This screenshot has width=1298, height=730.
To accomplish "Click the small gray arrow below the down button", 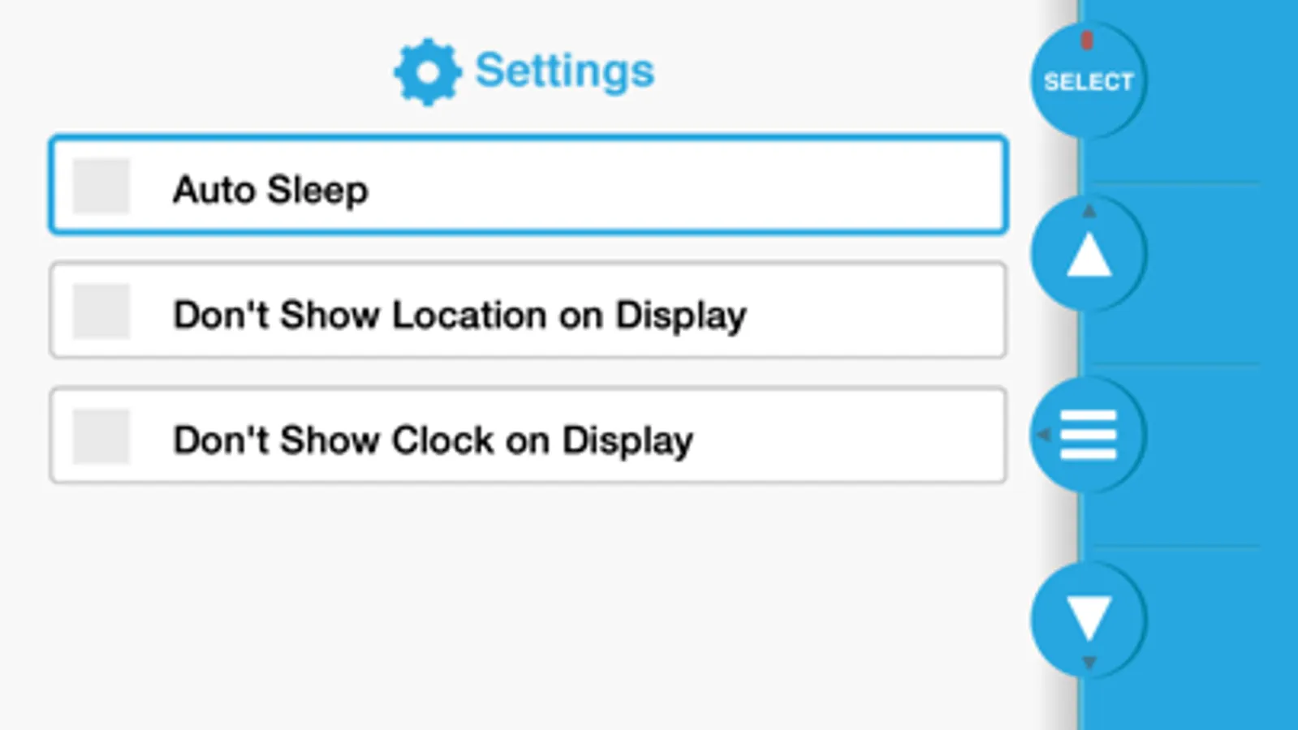I will (1089, 662).
